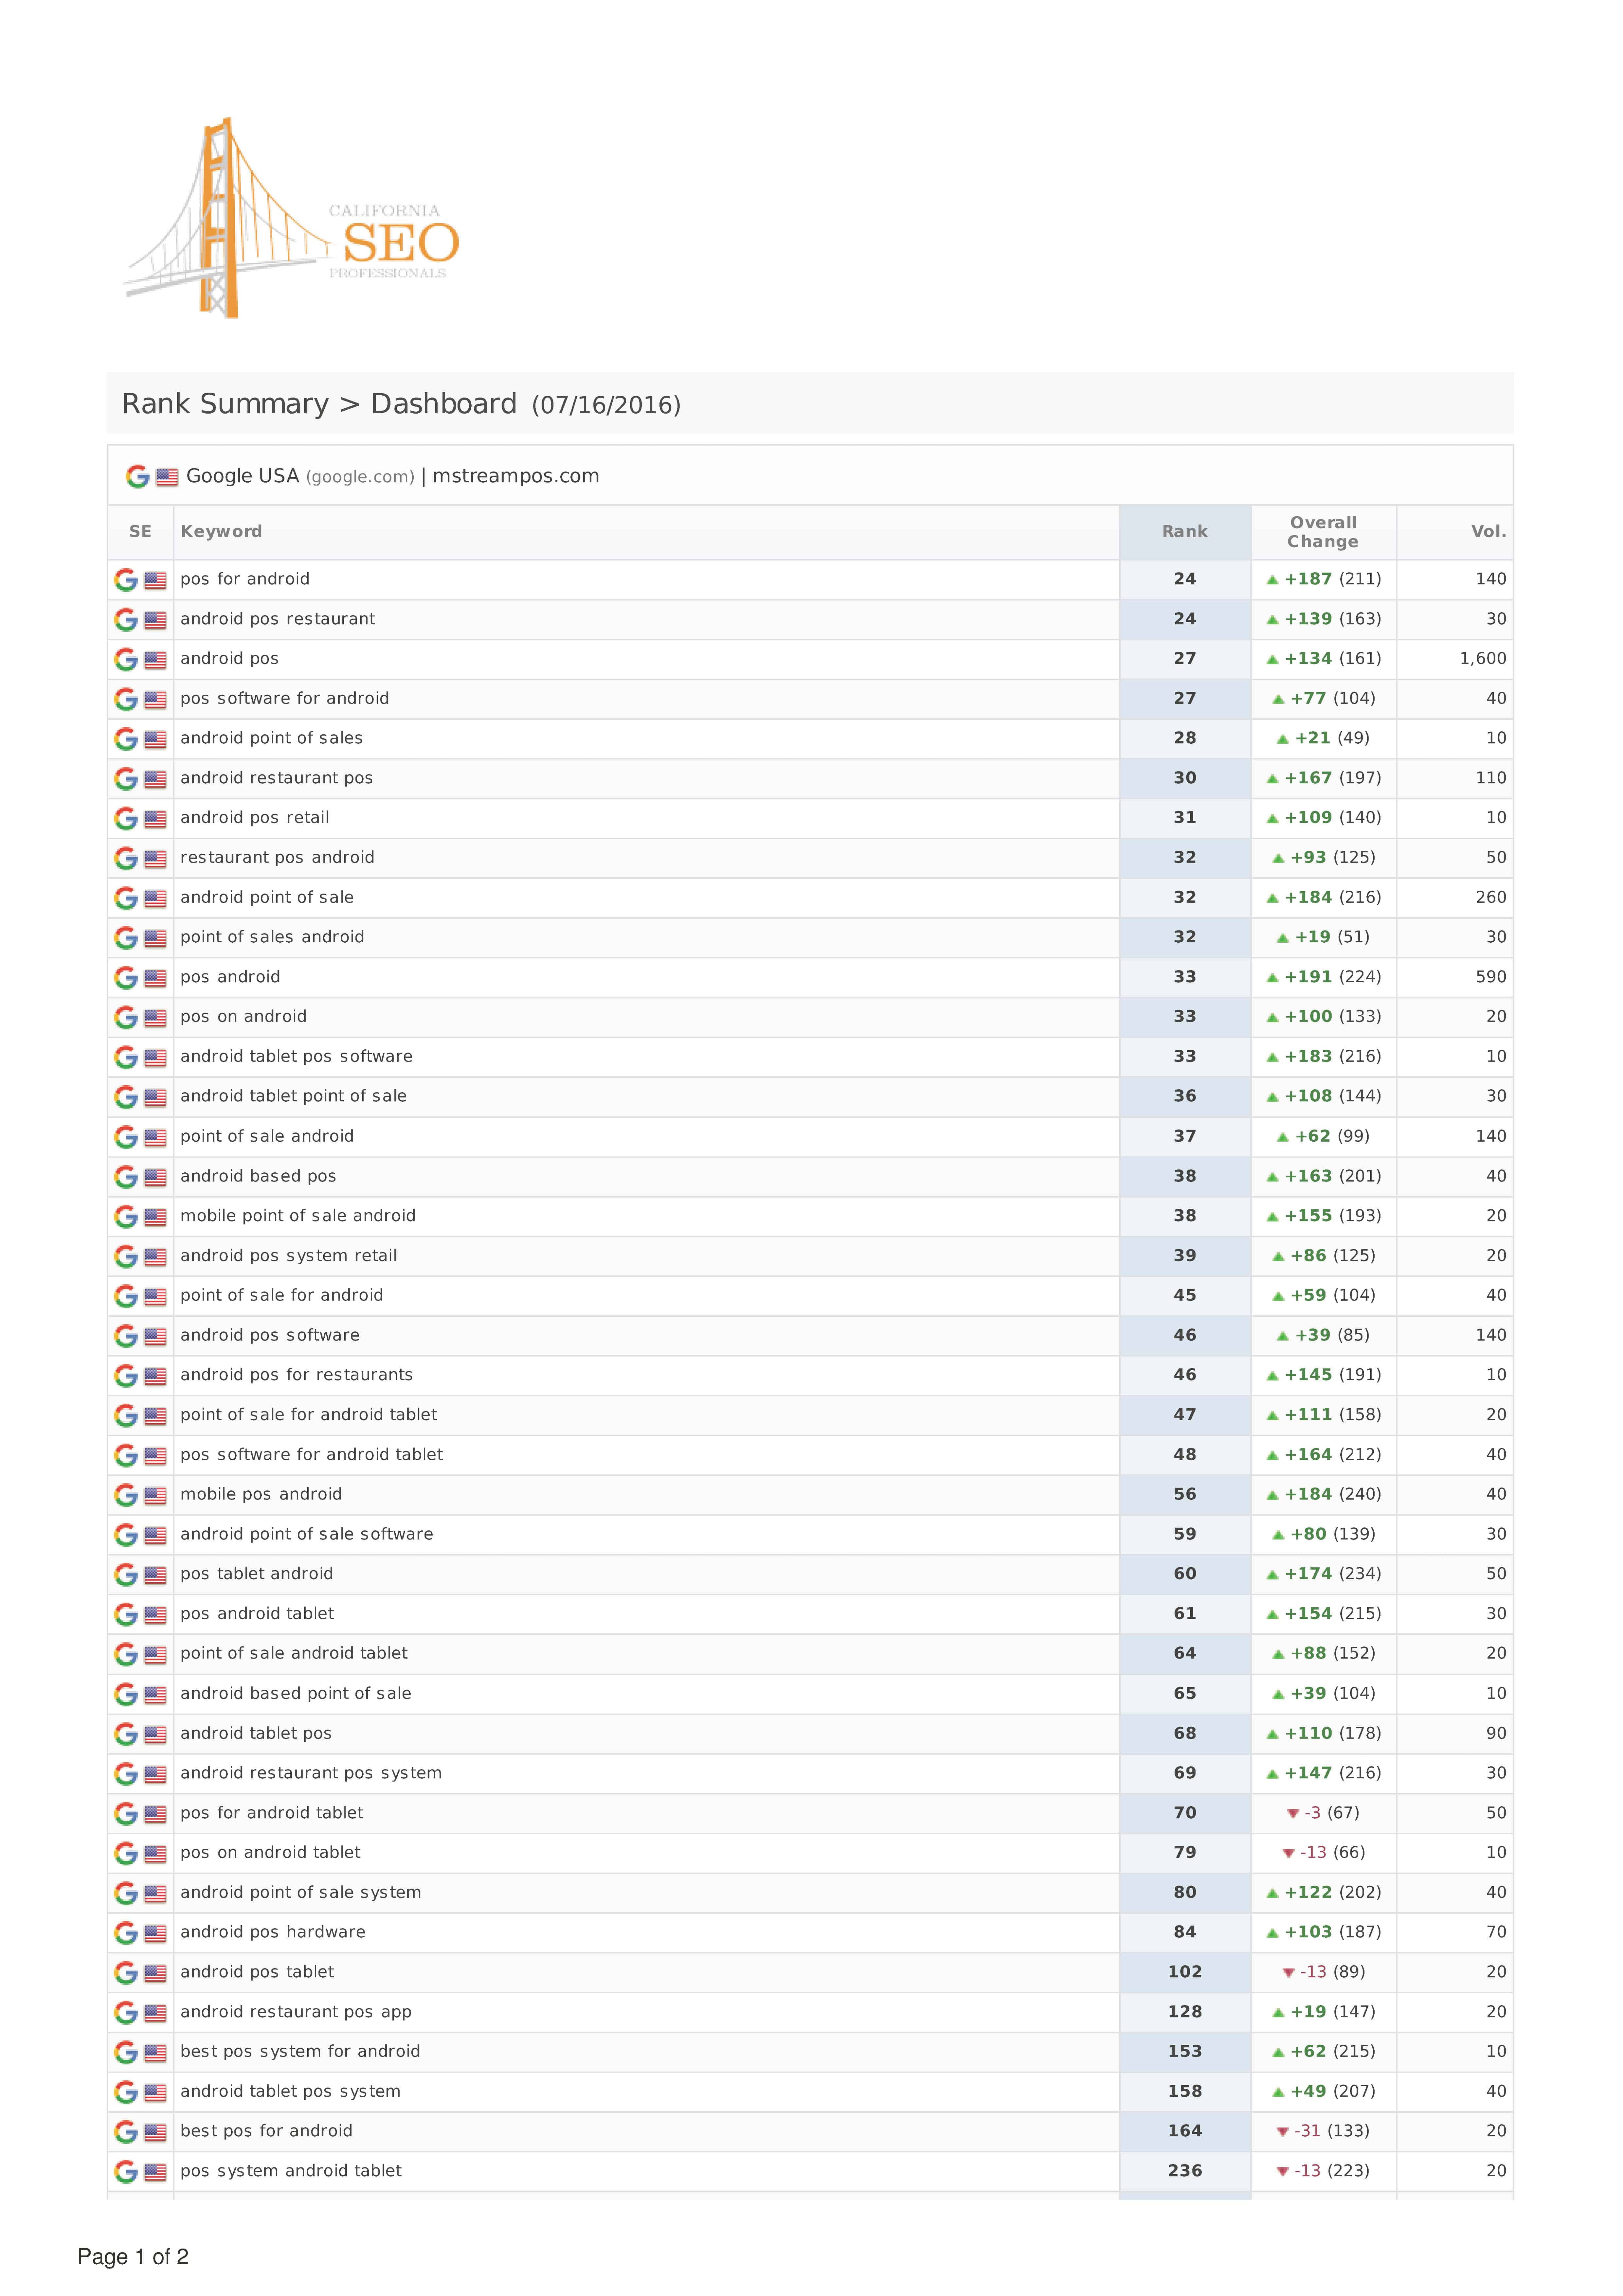Viewport: 1623px width, 2296px height.
Task: Click the California SEO Professionals logo
Action: coord(291,218)
